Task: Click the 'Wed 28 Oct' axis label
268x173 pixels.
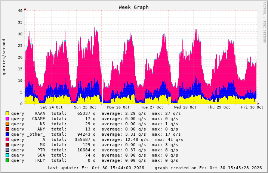Action: (x=185, y=107)
